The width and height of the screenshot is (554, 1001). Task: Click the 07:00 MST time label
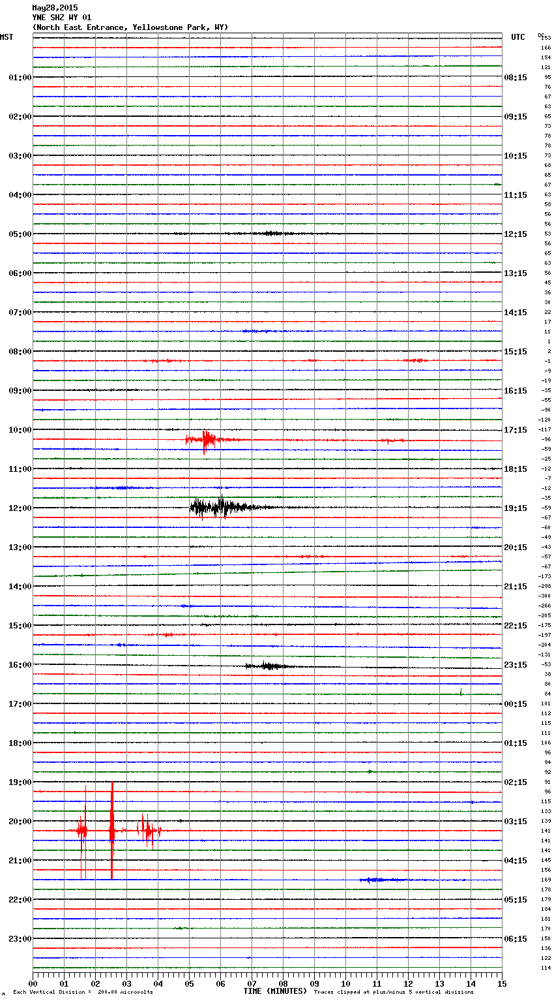(20, 313)
